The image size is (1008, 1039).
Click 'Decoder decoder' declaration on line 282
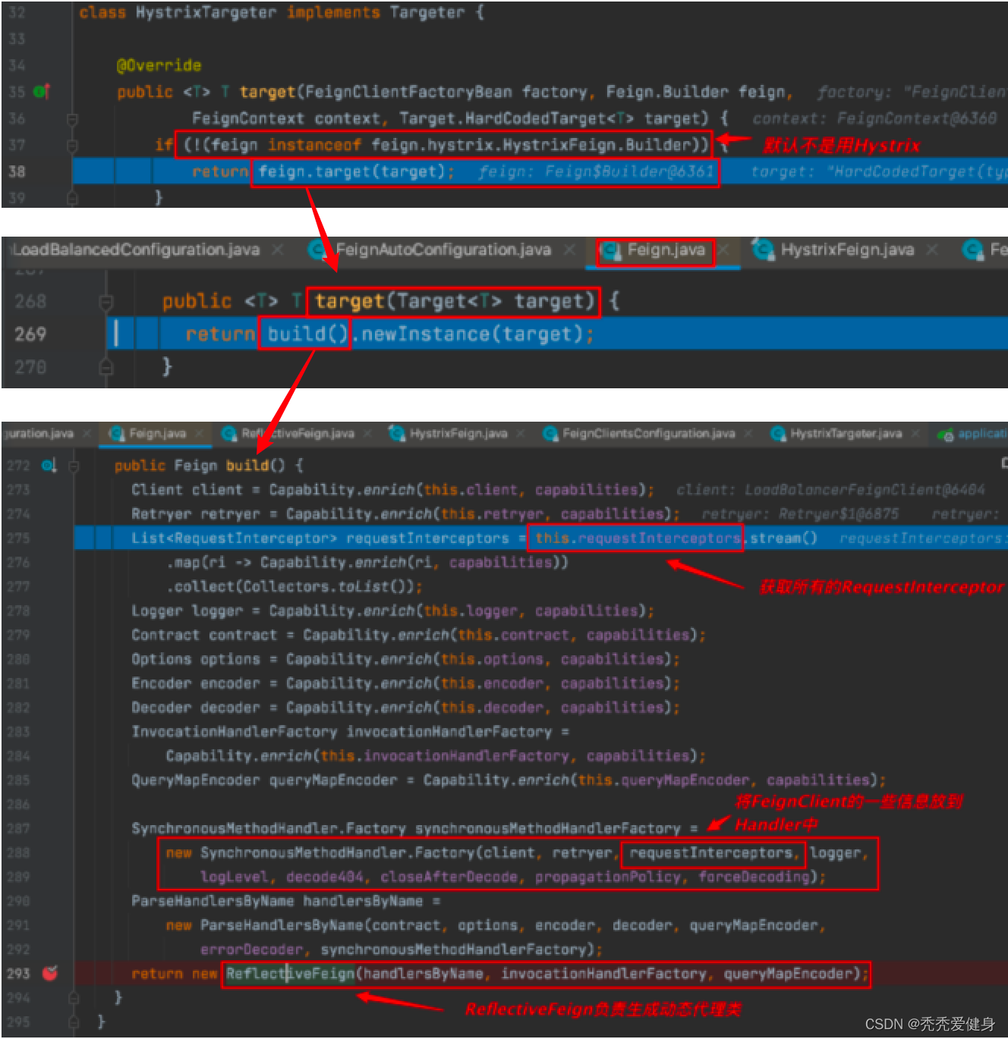tap(196, 708)
